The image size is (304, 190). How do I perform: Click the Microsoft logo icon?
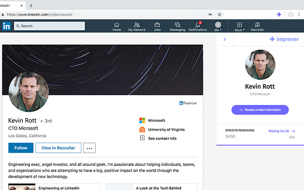[142, 120]
